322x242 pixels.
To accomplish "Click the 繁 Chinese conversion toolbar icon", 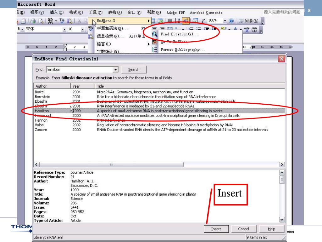I will [x=50, y=21].
